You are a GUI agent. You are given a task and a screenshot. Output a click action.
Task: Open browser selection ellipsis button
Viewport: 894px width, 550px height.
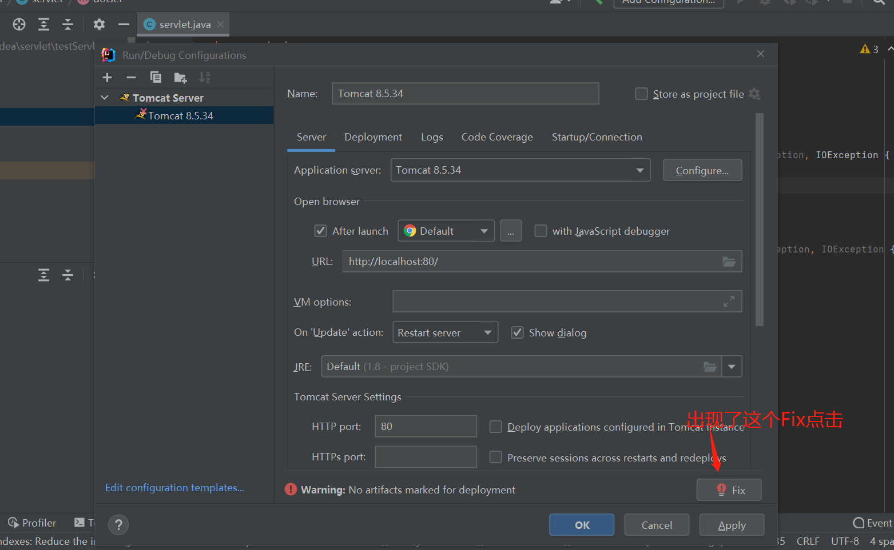511,231
